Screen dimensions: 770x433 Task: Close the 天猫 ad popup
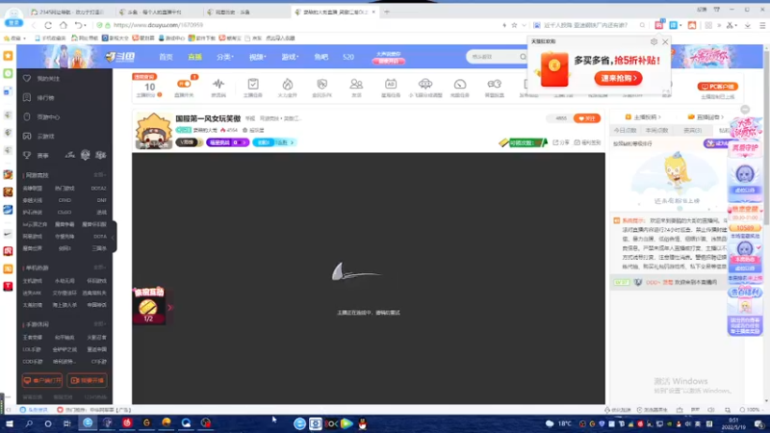[x=665, y=41]
